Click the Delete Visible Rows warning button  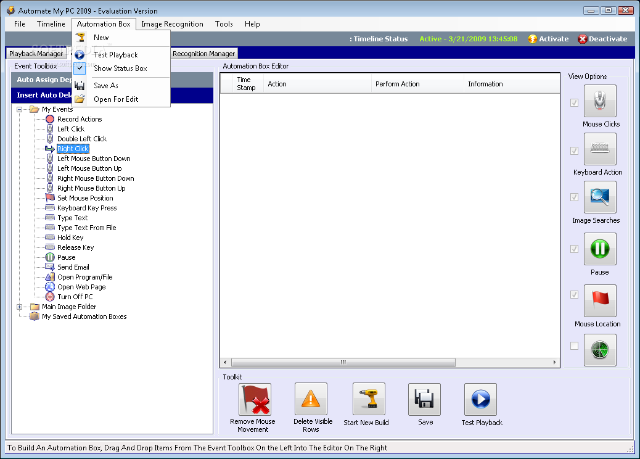tap(311, 399)
